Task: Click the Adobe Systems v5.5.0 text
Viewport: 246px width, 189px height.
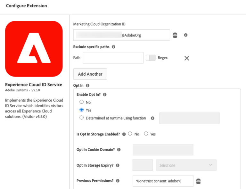Action: (22, 90)
